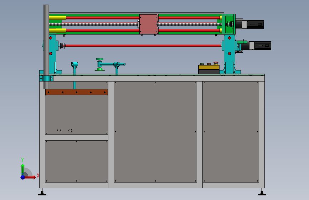
Task: Select the left cyan support column
Action: point(53,53)
